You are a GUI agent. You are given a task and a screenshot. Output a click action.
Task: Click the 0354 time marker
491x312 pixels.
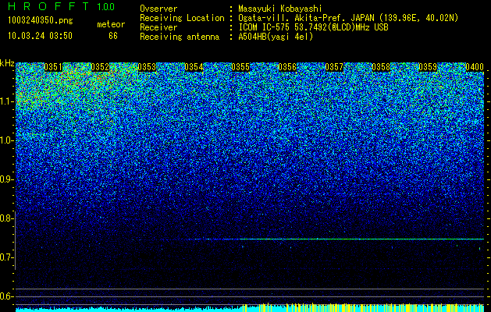tap(194, 67)
